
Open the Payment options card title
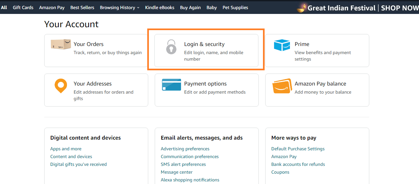tap(205, 84)
